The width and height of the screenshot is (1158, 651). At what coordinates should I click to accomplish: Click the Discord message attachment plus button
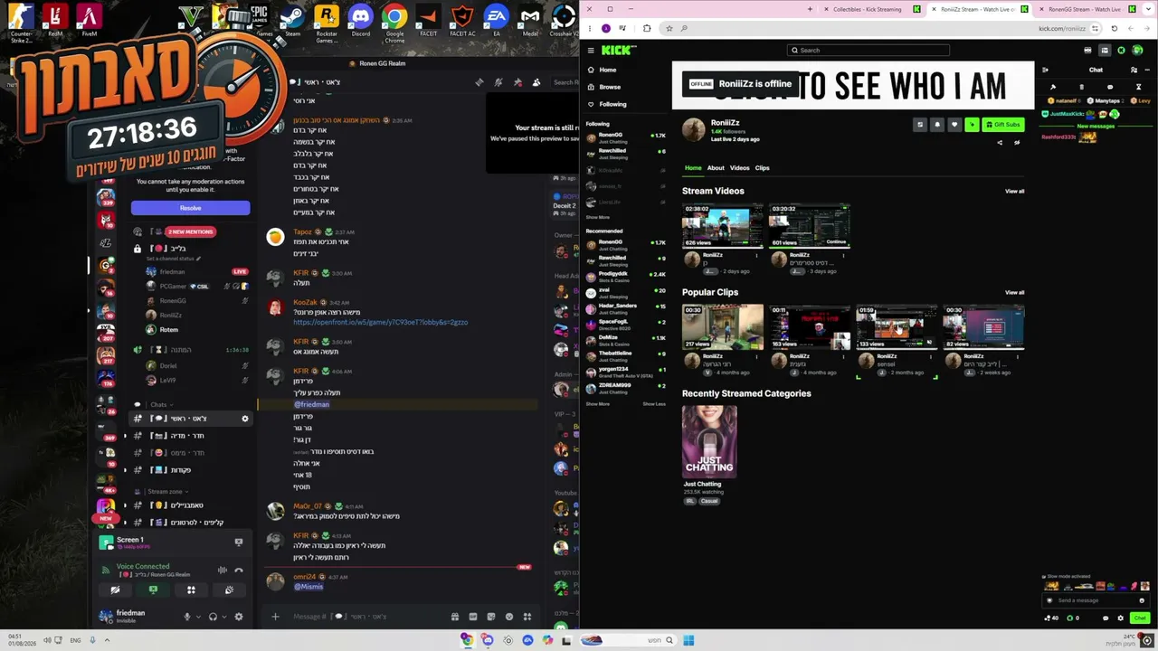pyautogui.click(x=275, y=617)
